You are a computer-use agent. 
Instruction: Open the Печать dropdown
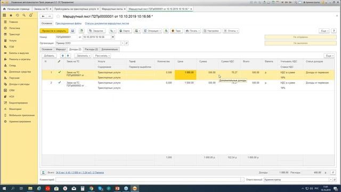[x=192, y=31]
